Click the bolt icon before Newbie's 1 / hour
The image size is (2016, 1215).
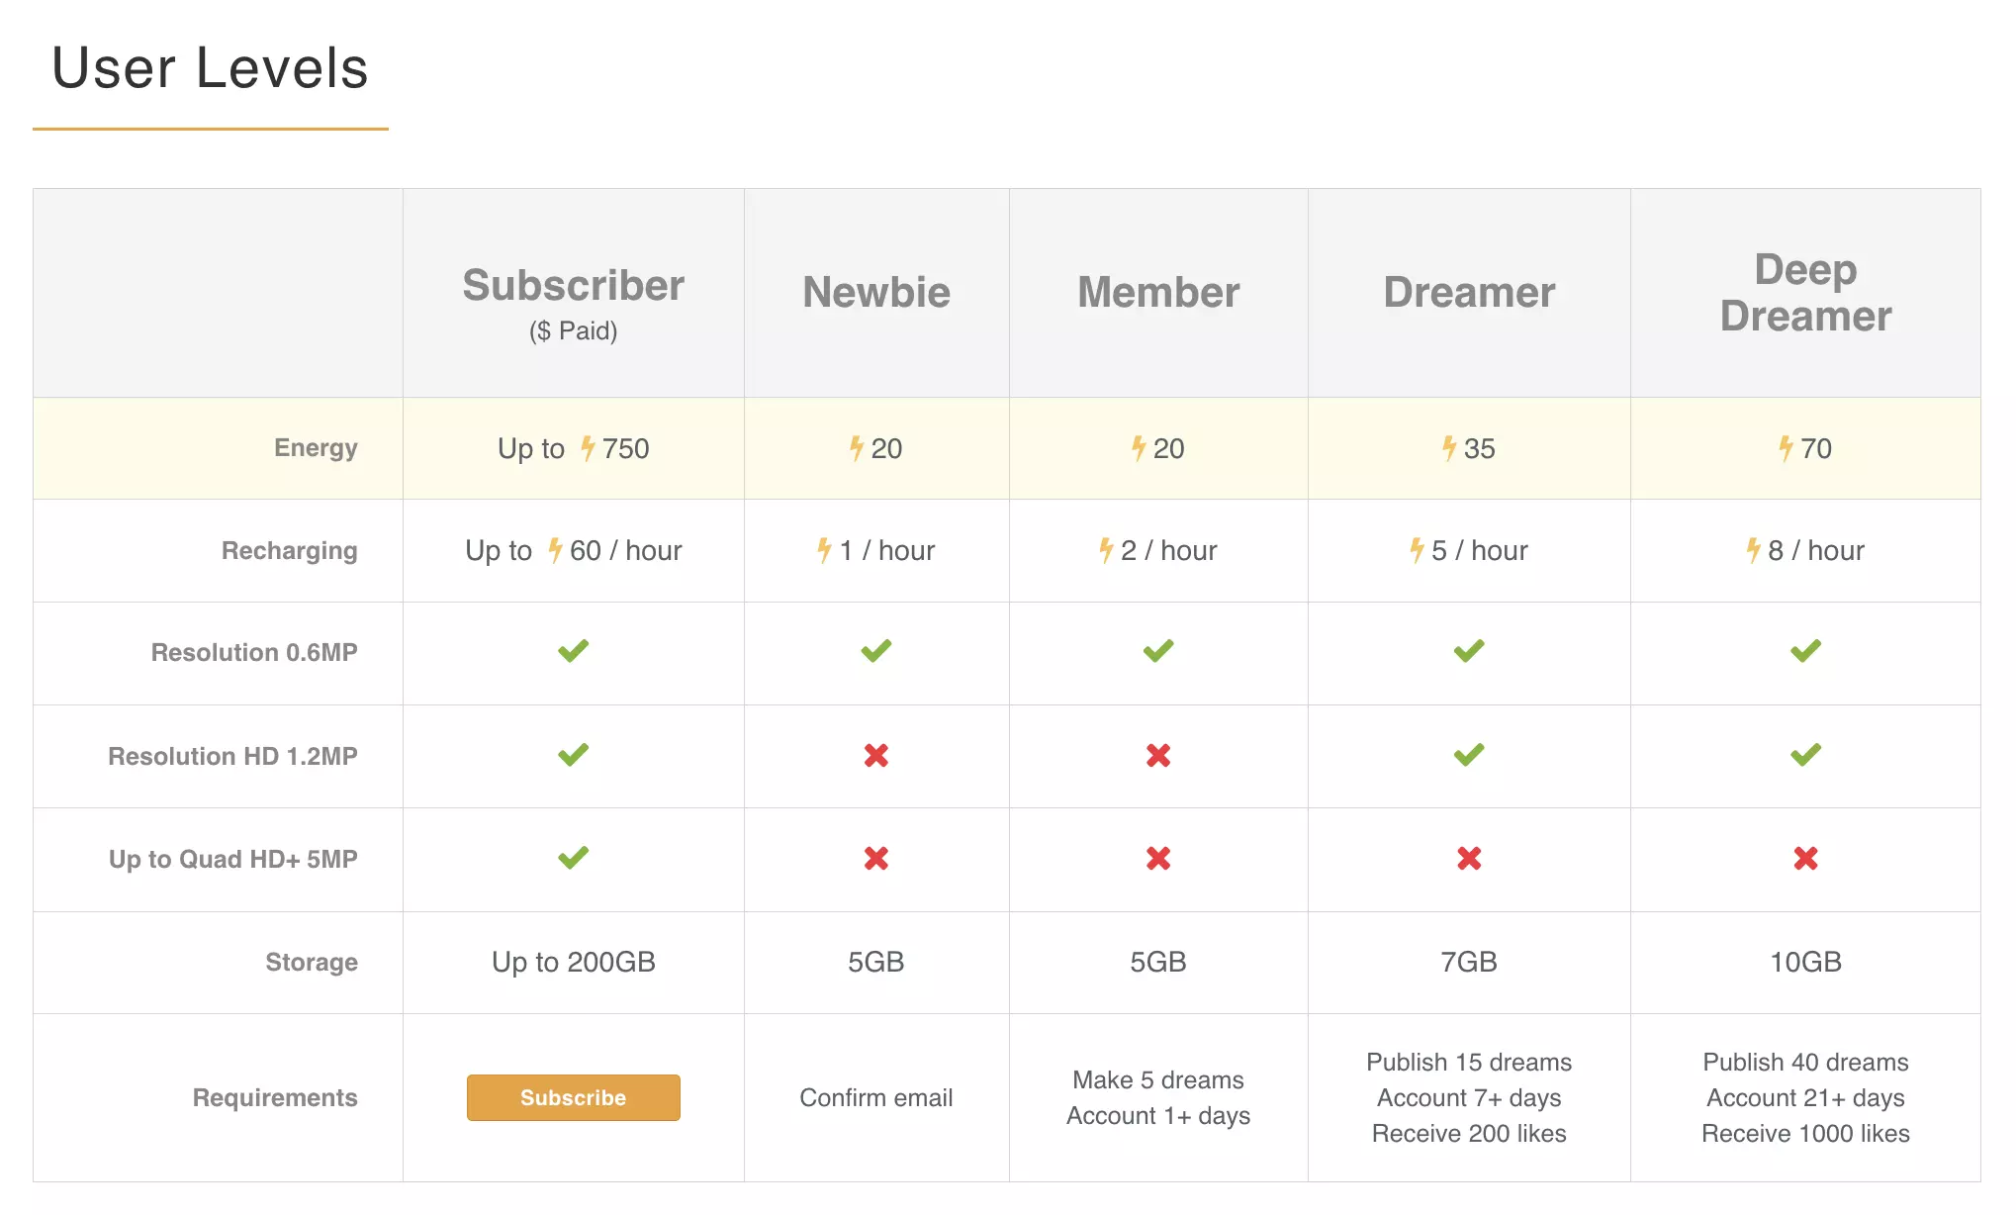coord(824,550)
